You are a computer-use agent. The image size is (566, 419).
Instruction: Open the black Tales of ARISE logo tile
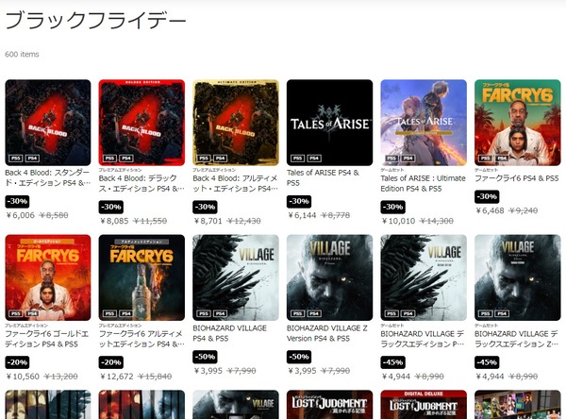[x=329, y=123]
